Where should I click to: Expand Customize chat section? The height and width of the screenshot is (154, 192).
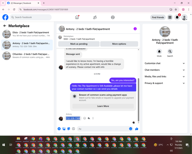[x=165, y=63]
